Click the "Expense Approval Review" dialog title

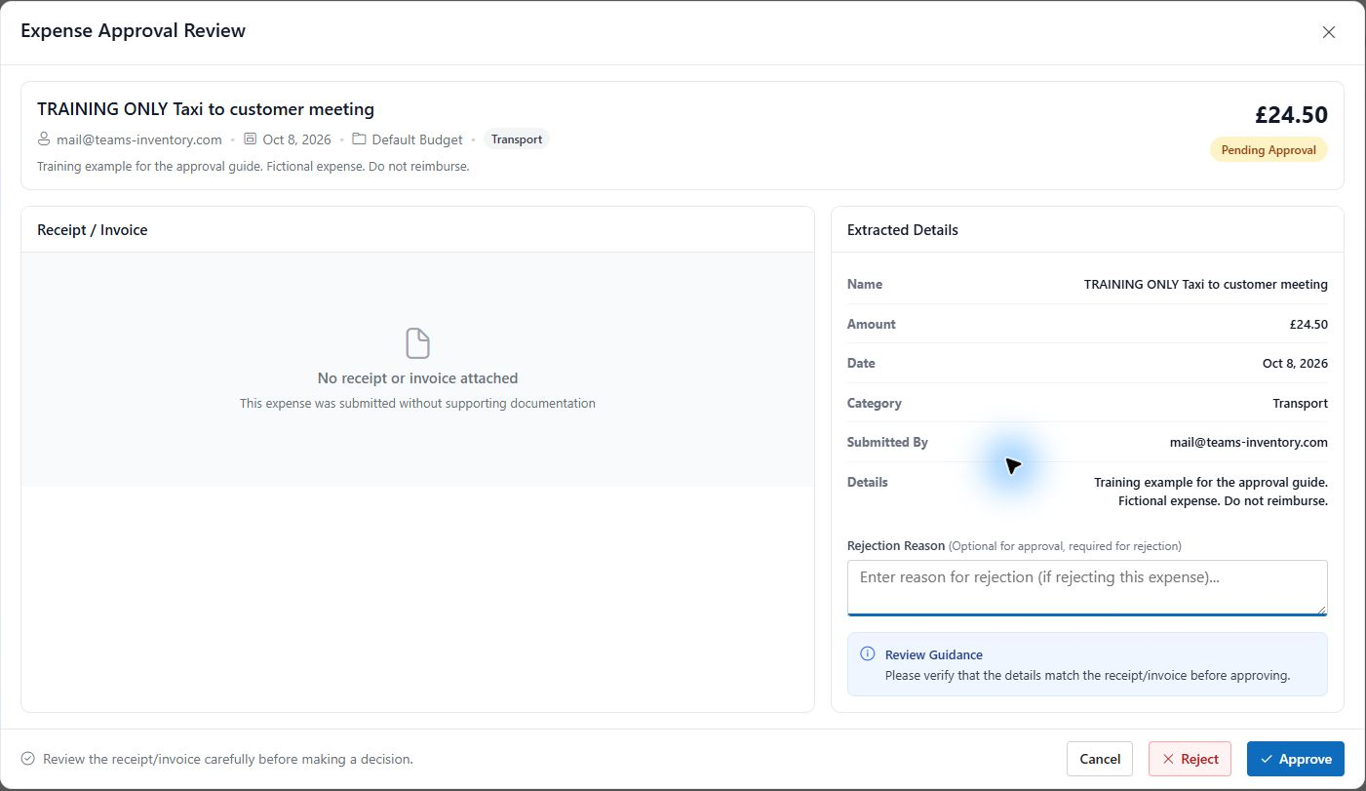(x=134, y=31)
